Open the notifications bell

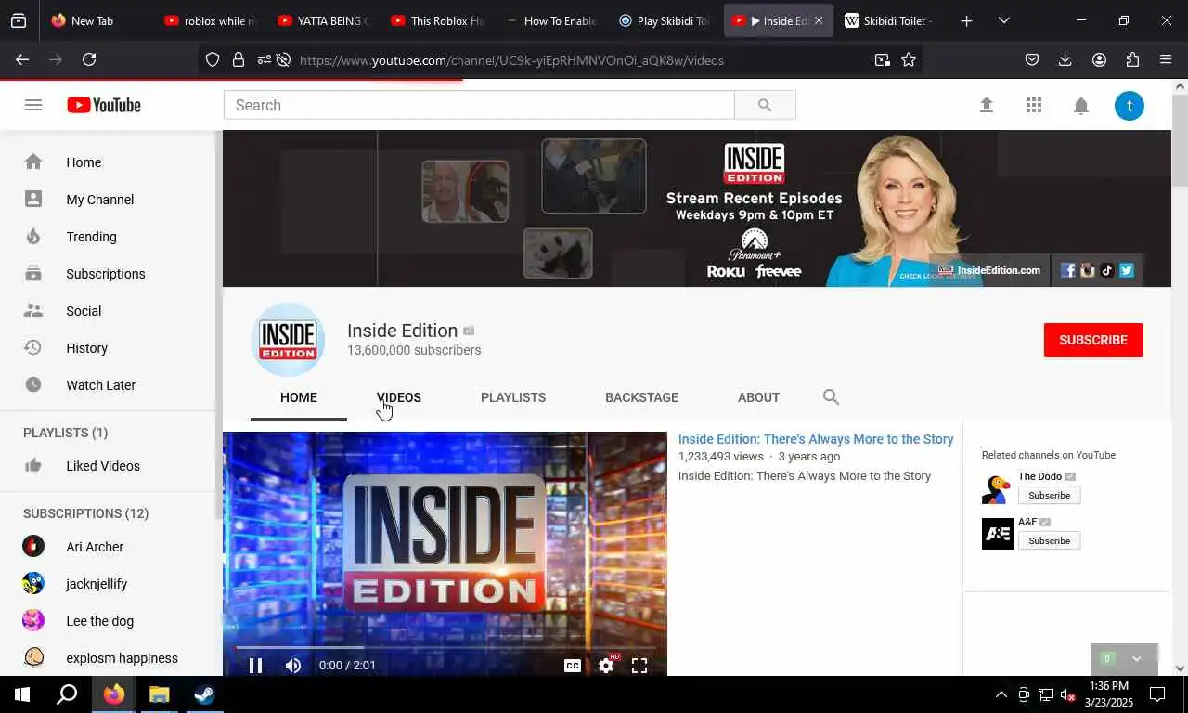pos(1081,106)
